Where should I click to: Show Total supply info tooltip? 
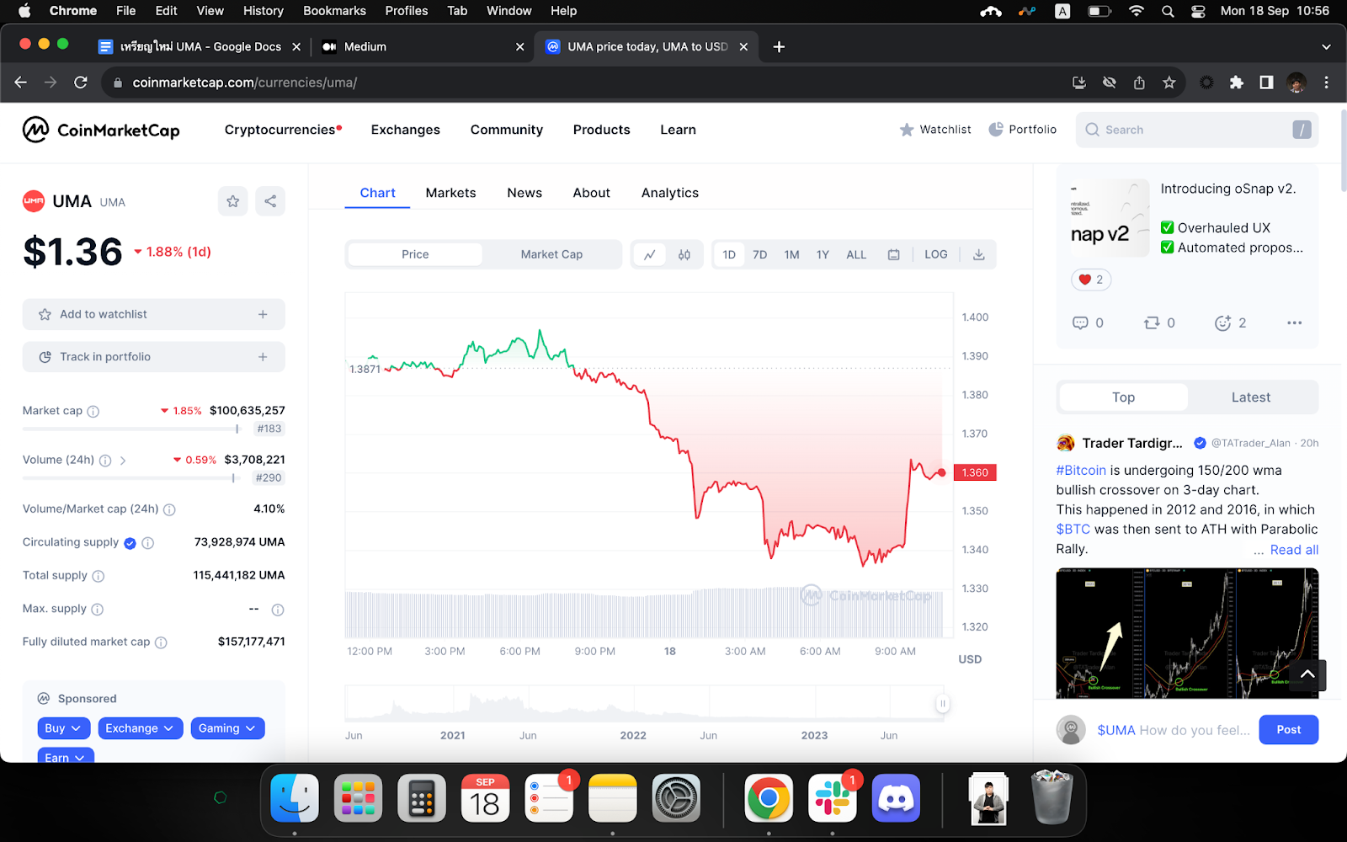pyautogui.click(x=98, y=576)
